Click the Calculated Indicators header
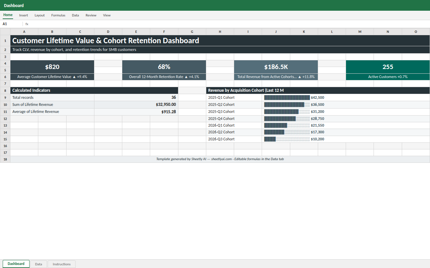 point(94,90)
